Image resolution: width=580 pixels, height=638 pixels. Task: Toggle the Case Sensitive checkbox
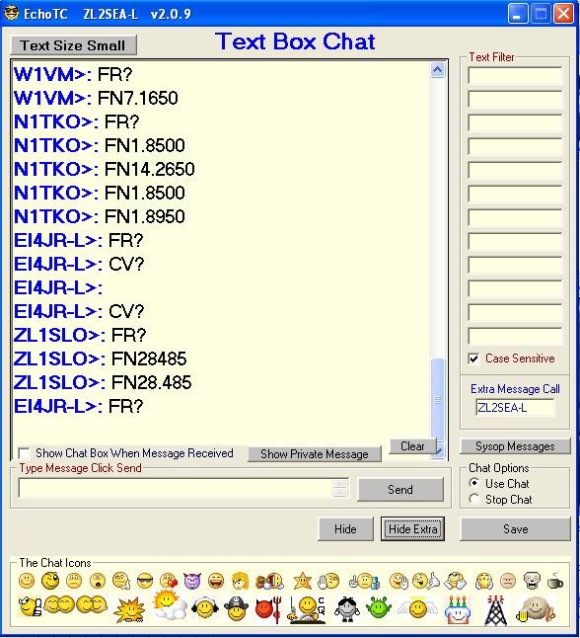473,359
